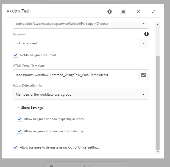Viewport: 170px width, 167px height.
Task: Open the help icon in Assign Task dialog
Action: pos(110,12)
